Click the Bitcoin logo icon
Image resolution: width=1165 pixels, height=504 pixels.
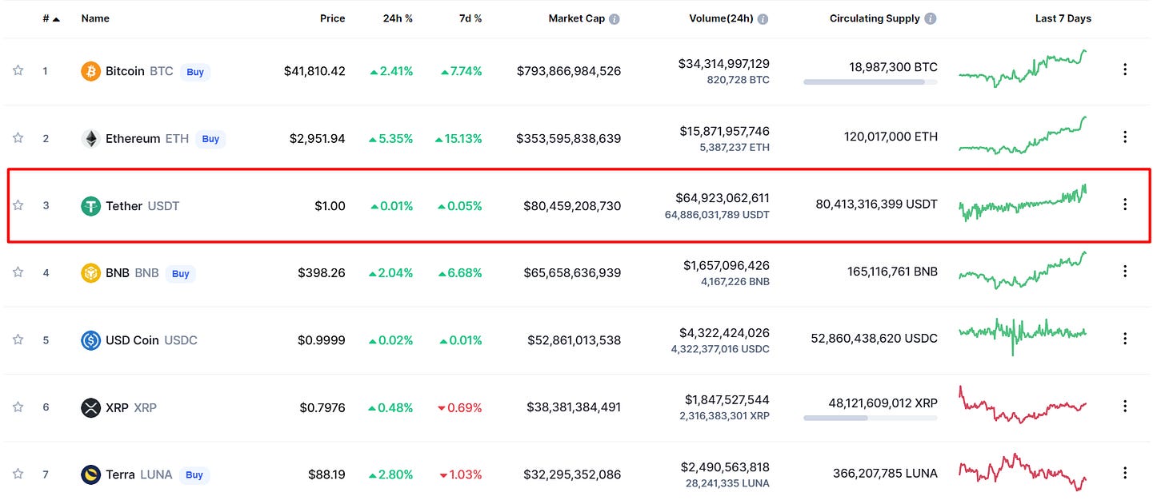pos(91,71)
